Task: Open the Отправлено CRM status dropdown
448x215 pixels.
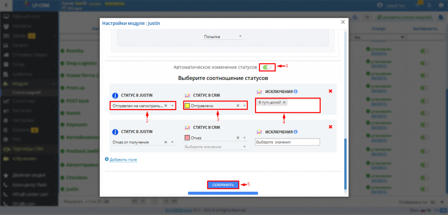Action: coord(215,106)
